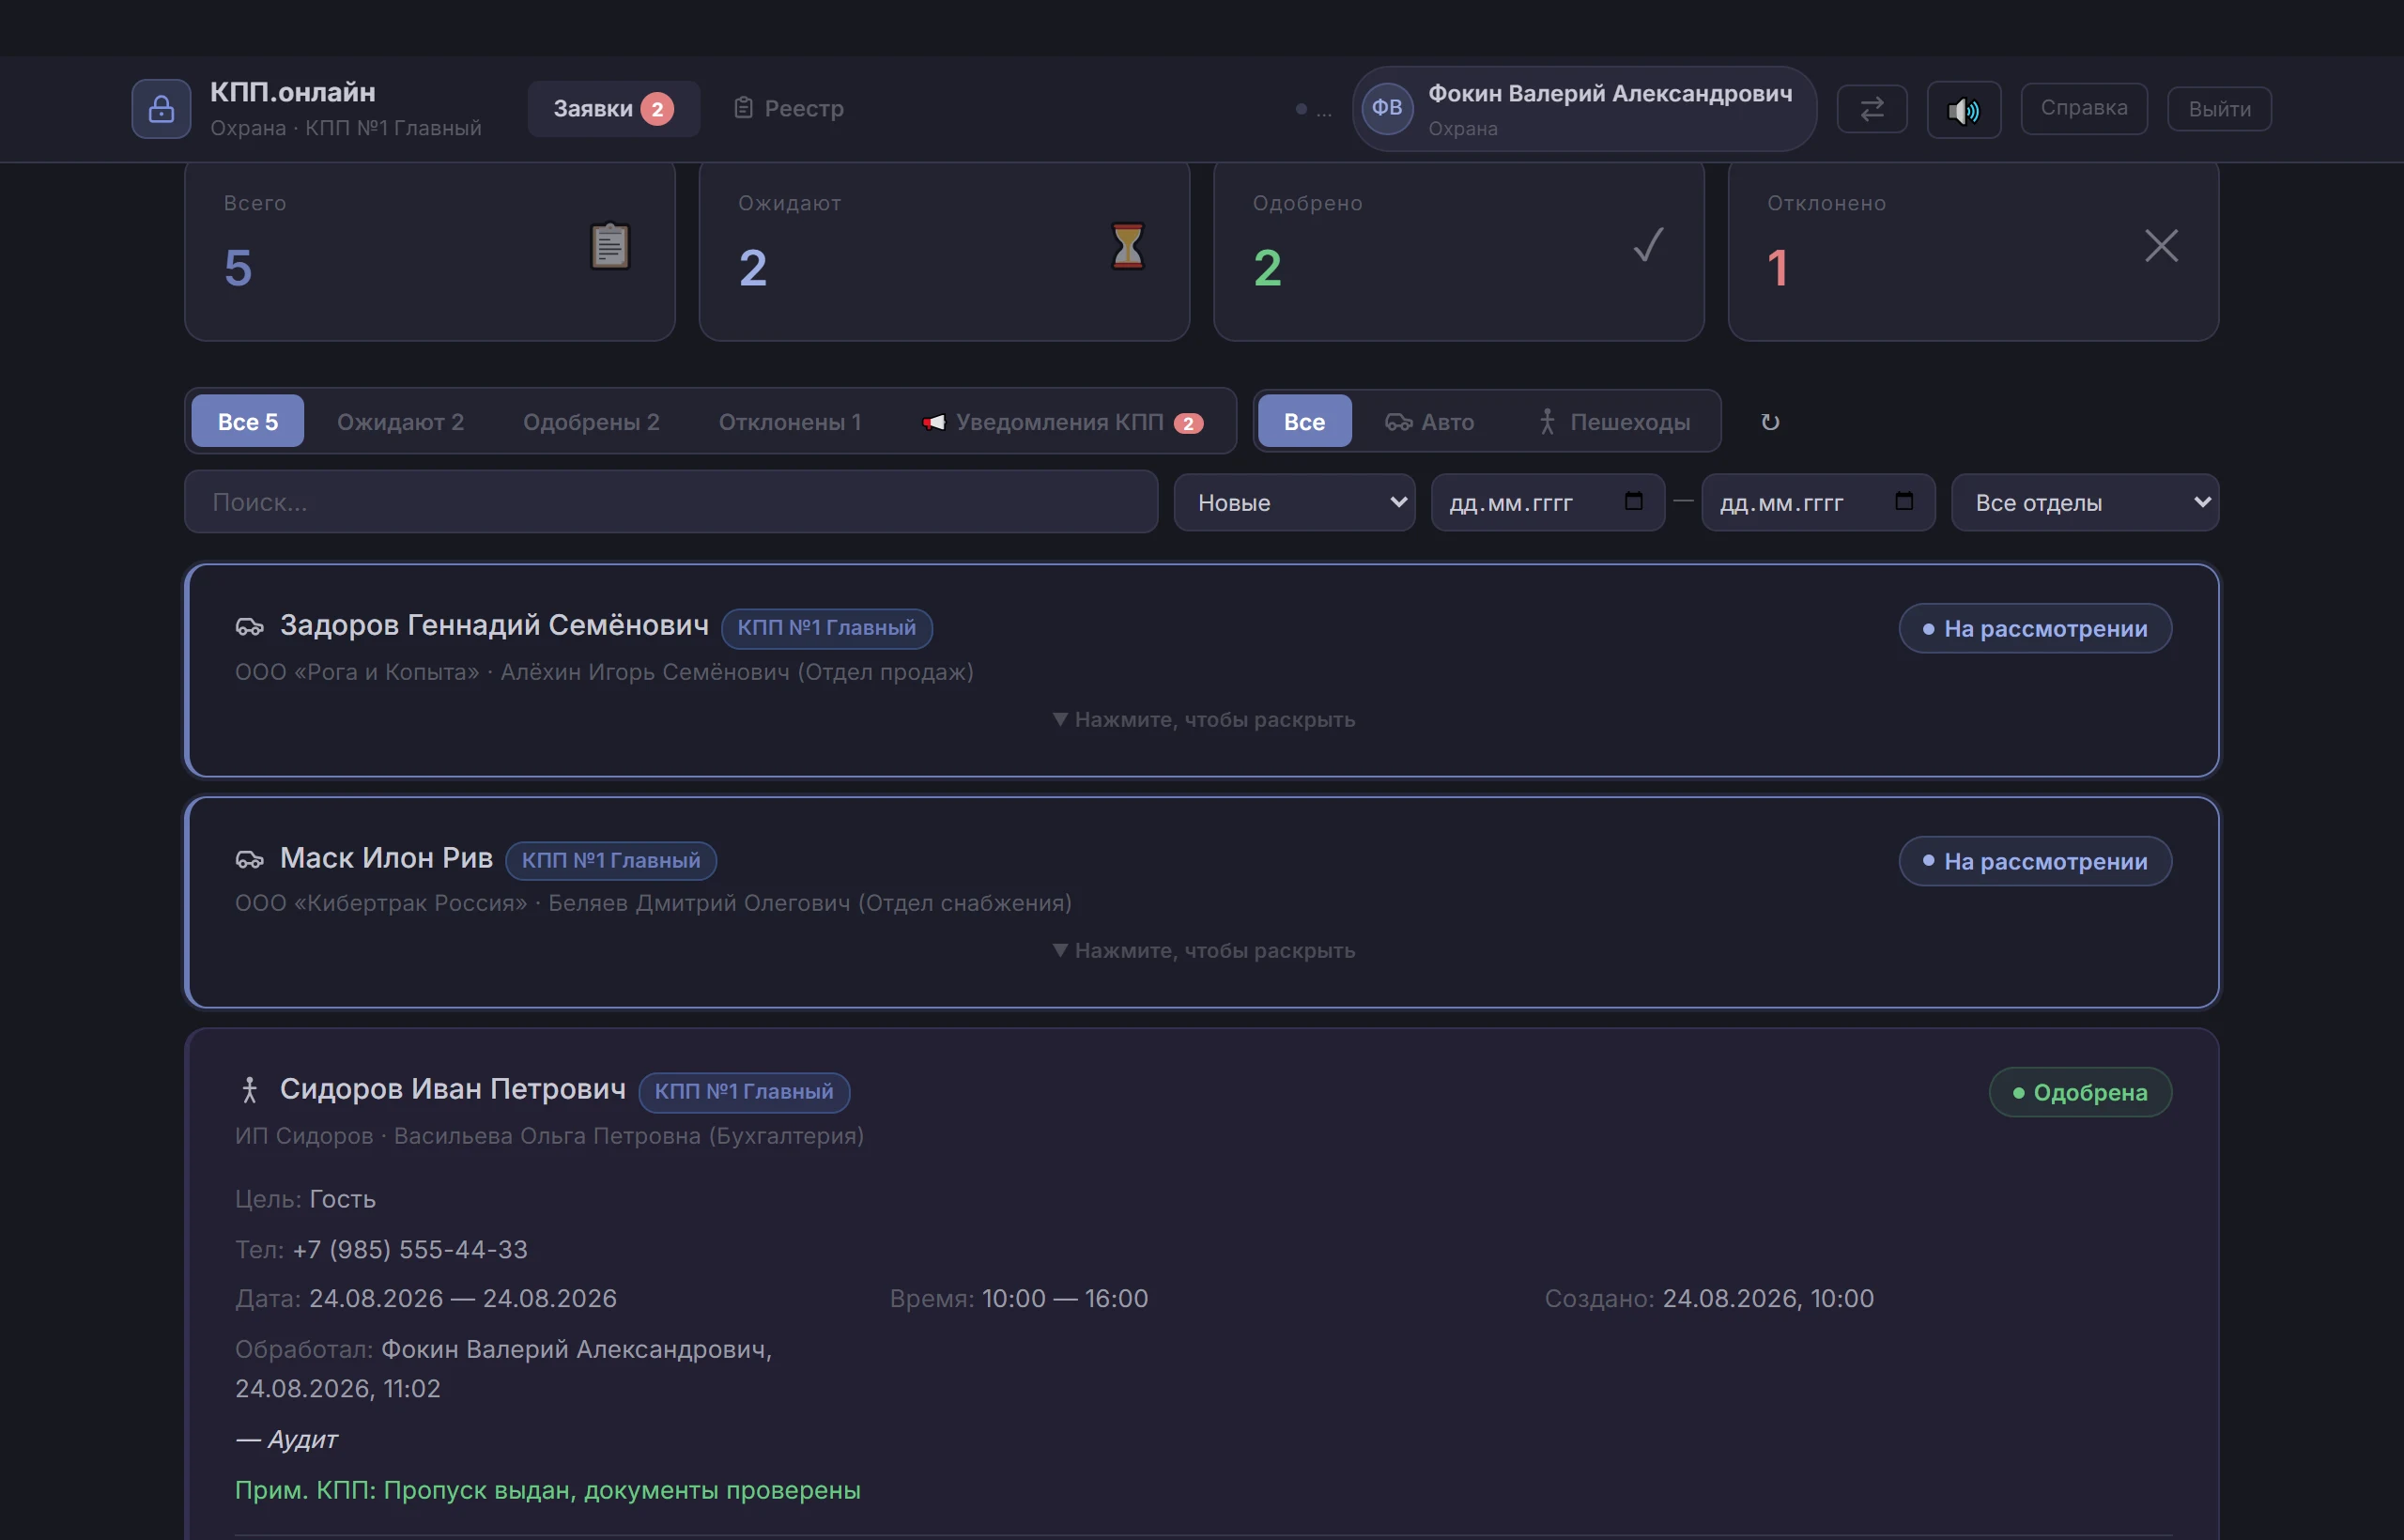Viewport: 2404px width, 1540px height.
Task: Open user avatar ФВ
Action: pos(1387,108)
